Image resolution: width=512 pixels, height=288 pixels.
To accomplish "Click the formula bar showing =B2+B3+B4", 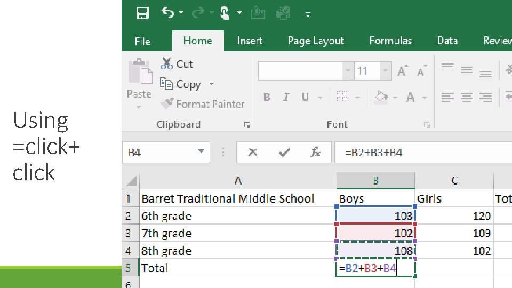I will [x=423, y=152].
